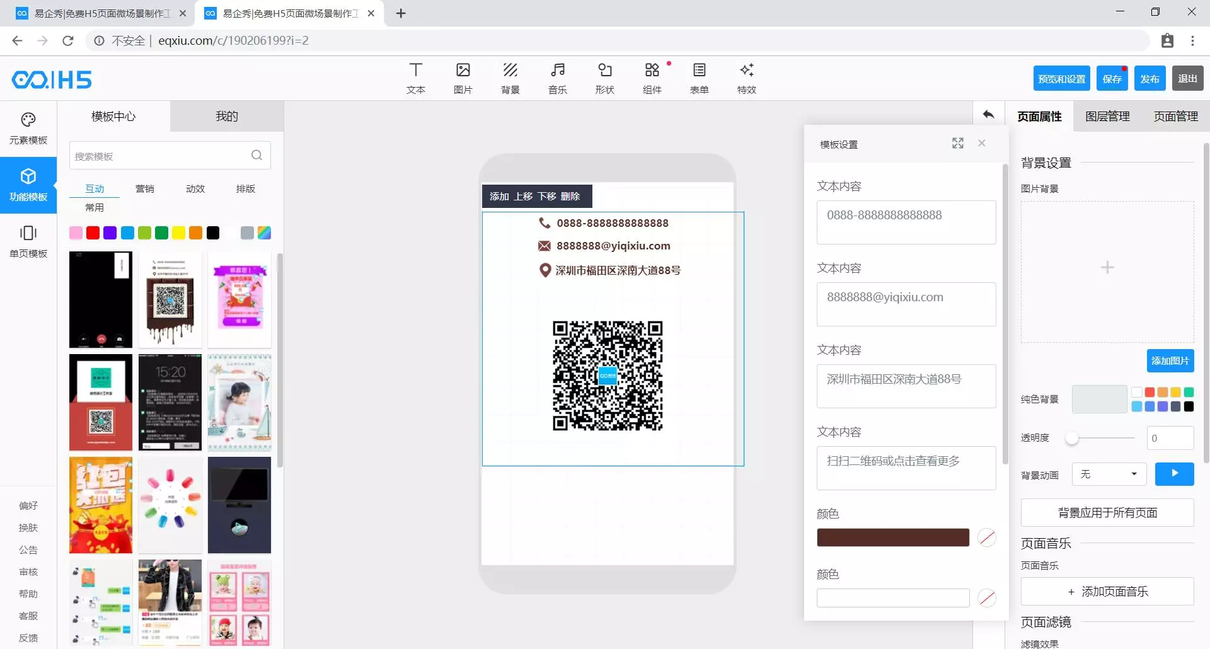Switch to 页面属性 tab
Screen dimensions: 1210x649
click(x=1039, y=117)
